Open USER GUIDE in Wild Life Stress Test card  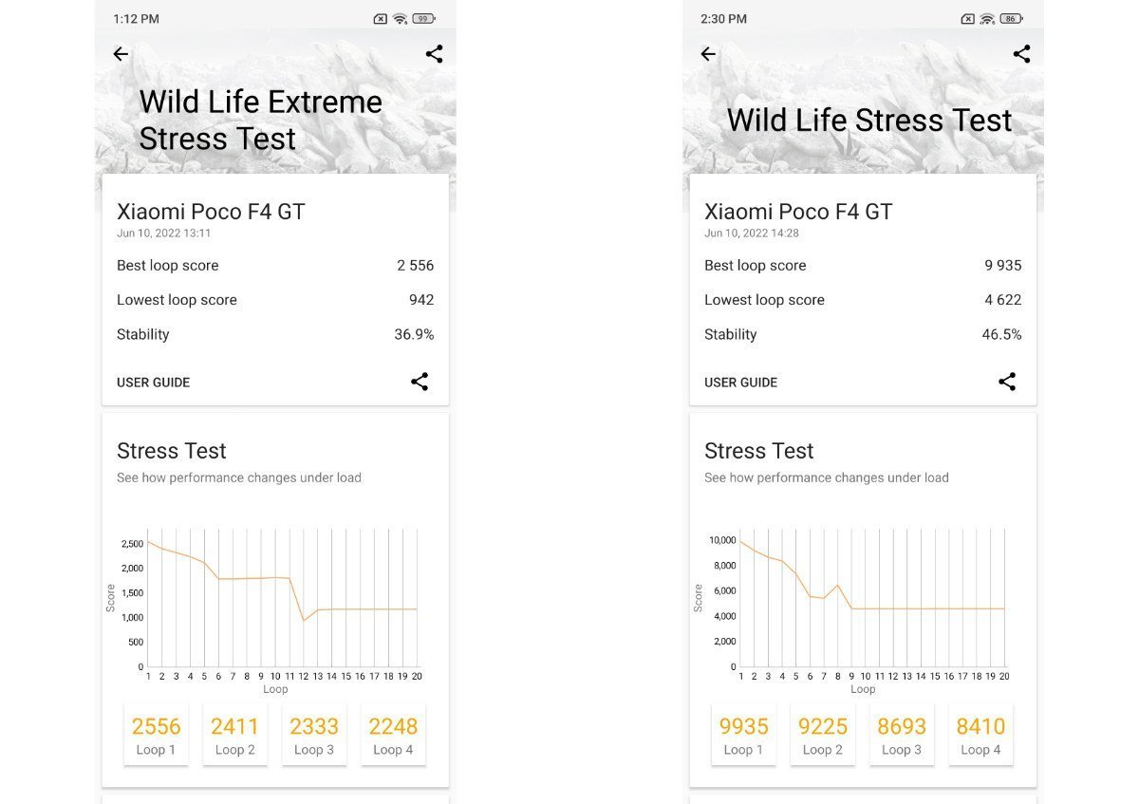740,383
